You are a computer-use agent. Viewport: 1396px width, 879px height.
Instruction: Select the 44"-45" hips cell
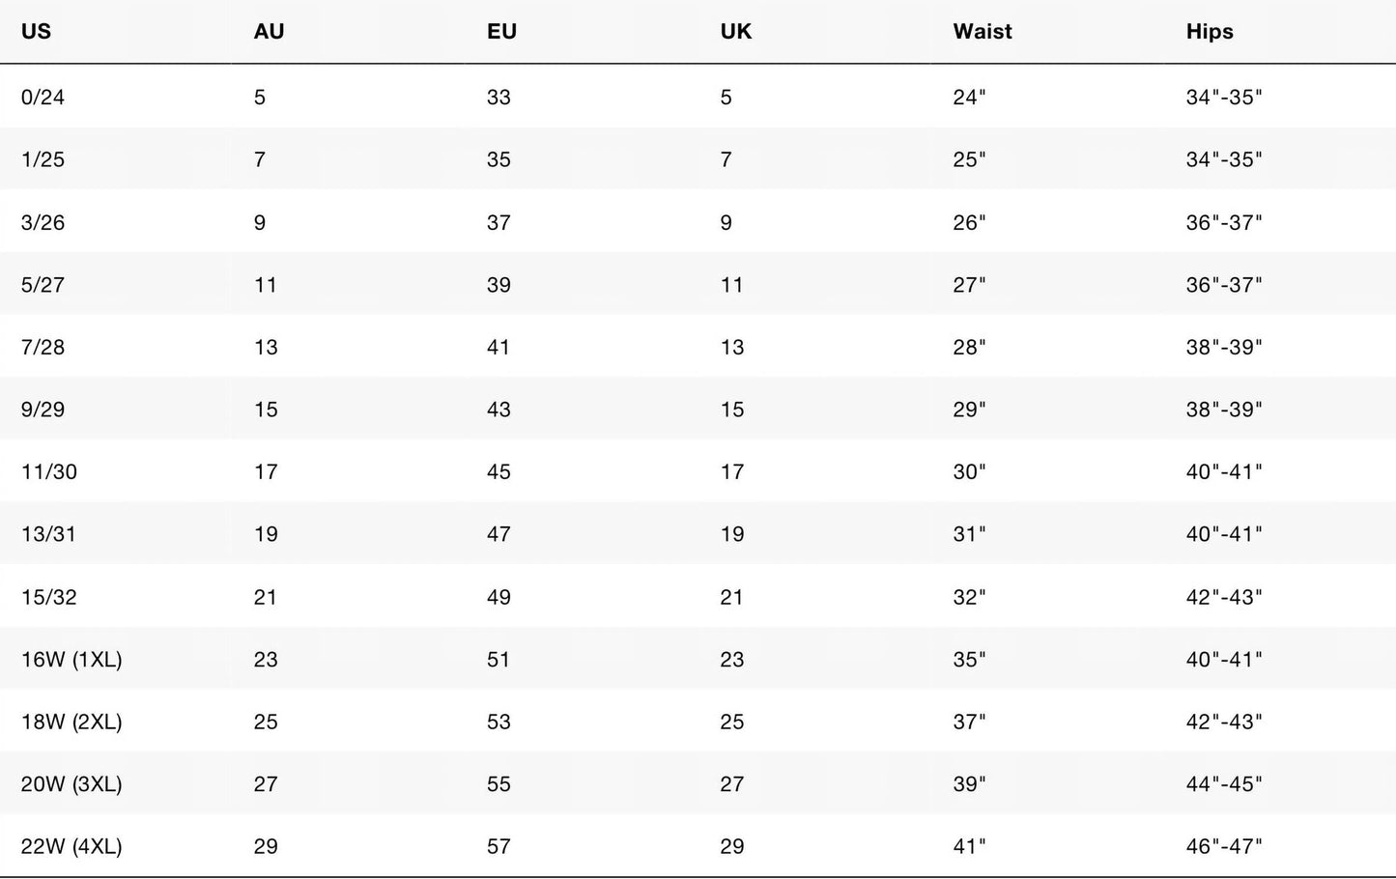pyautogui.click(x=1224, y=784)
